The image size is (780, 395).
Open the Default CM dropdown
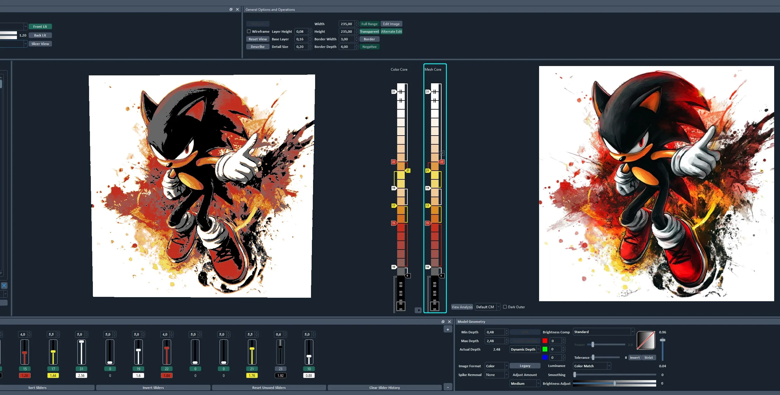487,307
